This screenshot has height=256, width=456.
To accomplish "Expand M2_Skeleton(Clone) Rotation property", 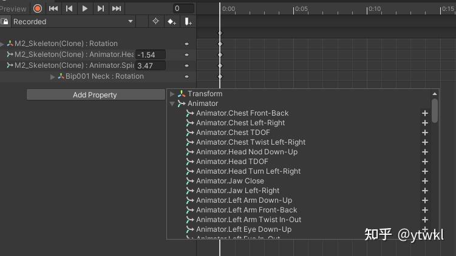I will [2, 44].
